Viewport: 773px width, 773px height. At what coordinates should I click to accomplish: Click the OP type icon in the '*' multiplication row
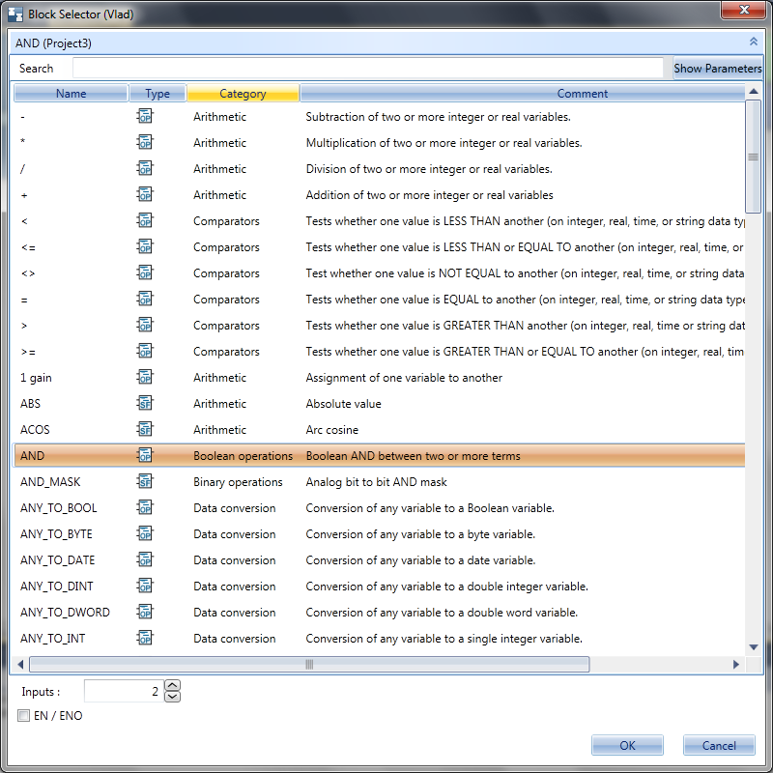tap(145, 142)
